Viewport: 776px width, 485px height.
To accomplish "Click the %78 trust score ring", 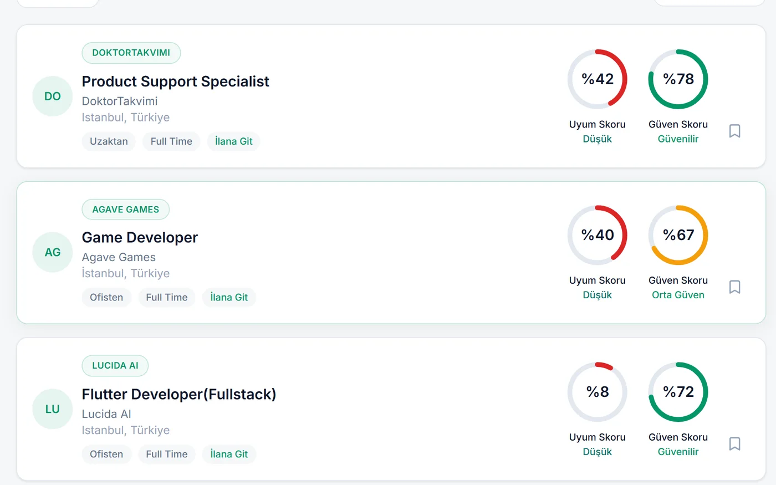I will (678, 79).
